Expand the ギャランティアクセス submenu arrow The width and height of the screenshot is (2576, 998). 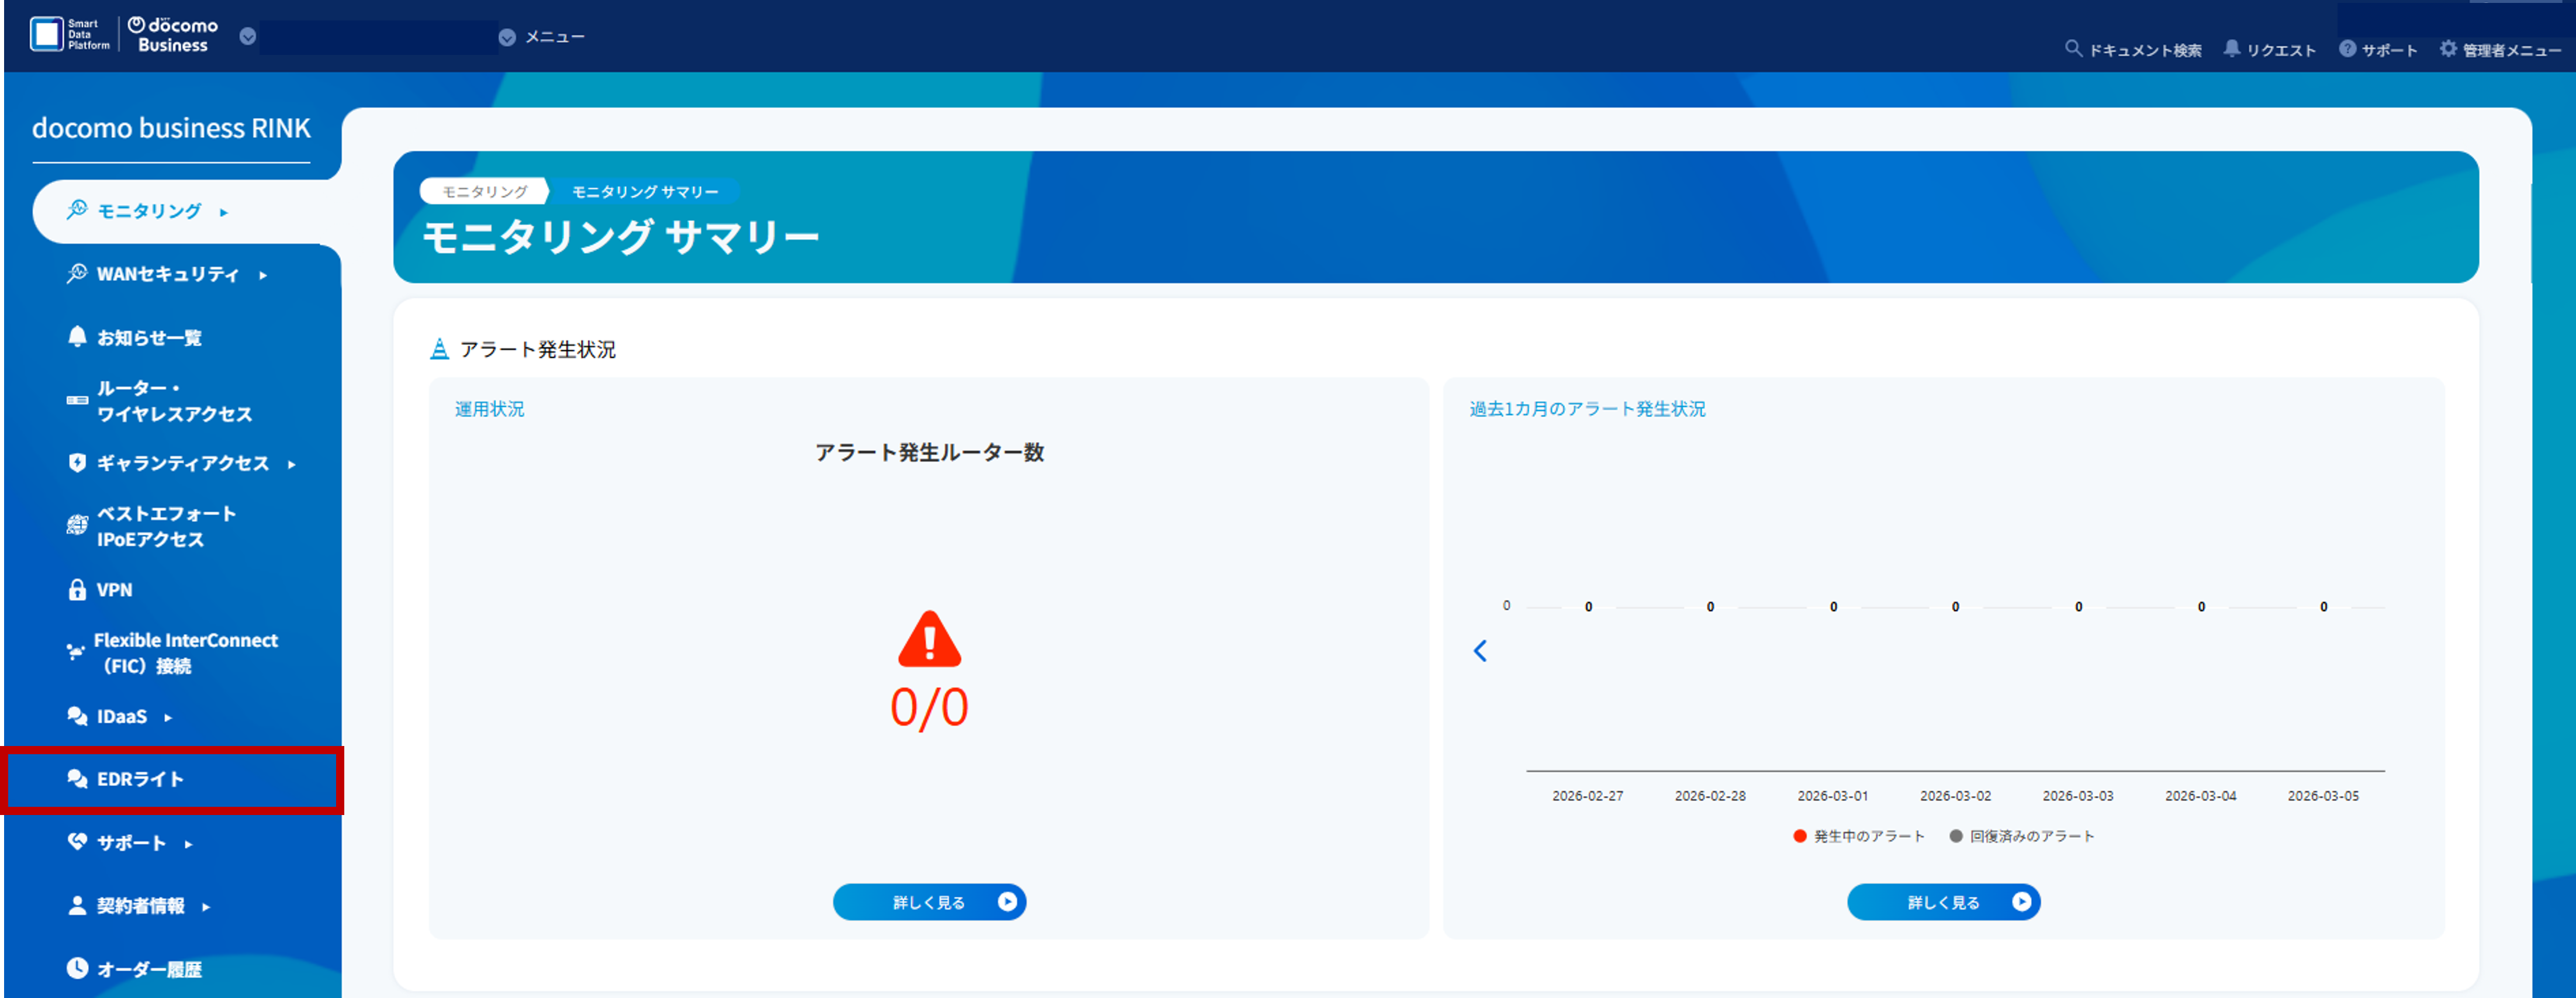click(x=291, y=464)
